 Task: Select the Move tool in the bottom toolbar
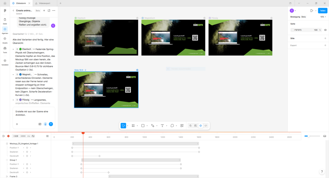[x=123, y=126]
